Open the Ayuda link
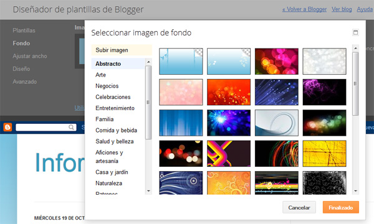 [365, 9]
